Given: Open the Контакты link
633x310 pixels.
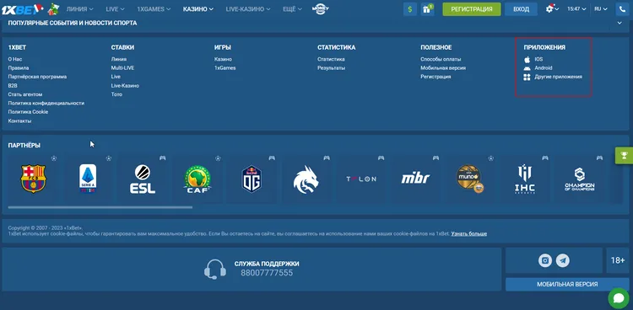Looking at the screenshot, I should pyautogui.click(x=19, y=121).
